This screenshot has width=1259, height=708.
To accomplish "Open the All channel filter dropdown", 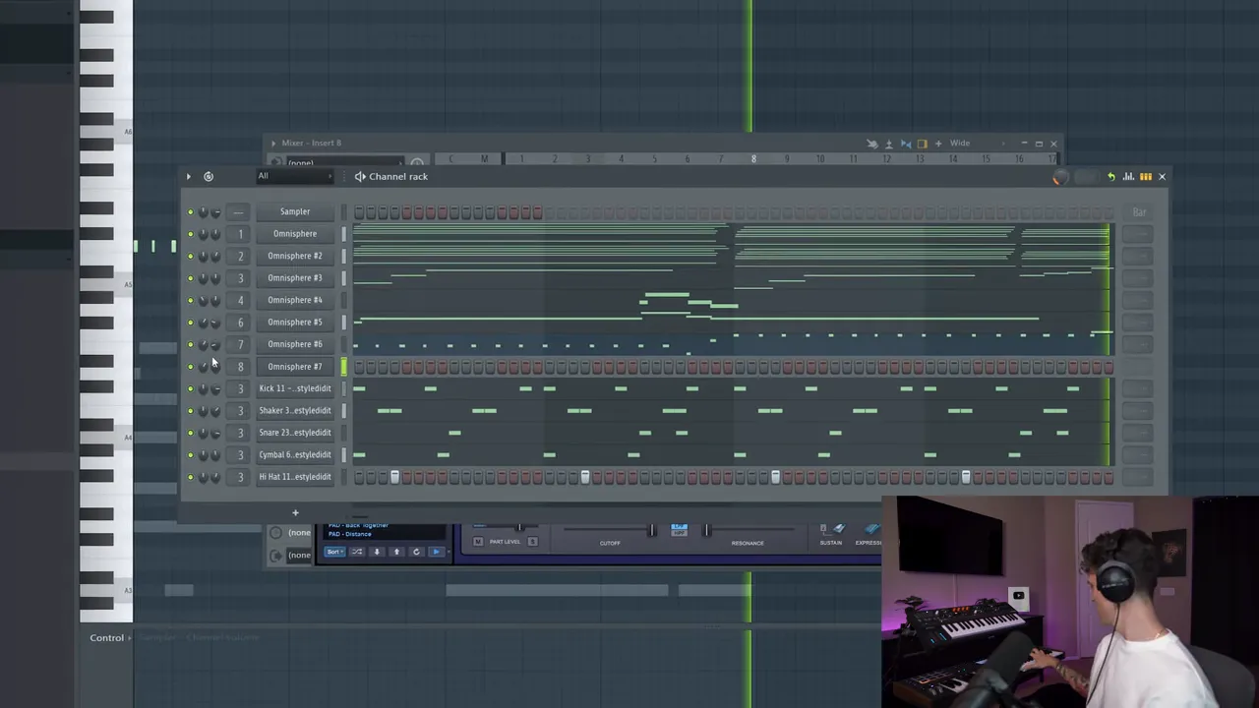I will point(295,177).
